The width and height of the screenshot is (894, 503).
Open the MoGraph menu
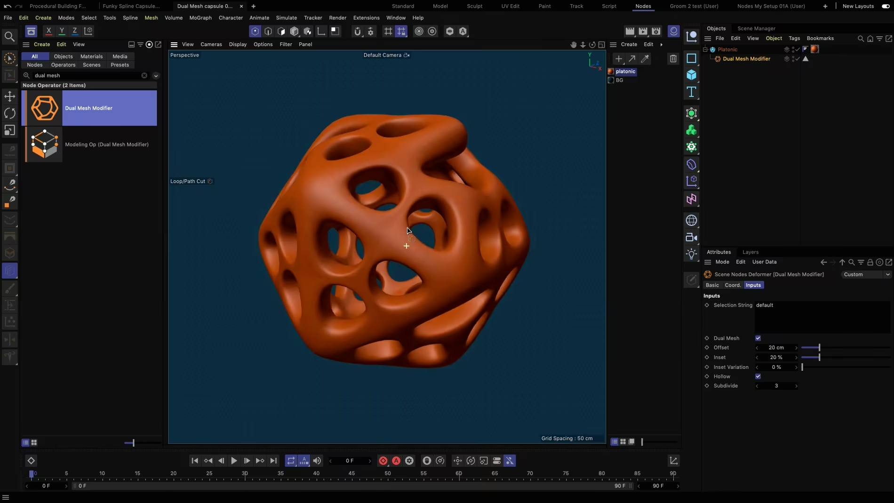[x=200, y=18]
